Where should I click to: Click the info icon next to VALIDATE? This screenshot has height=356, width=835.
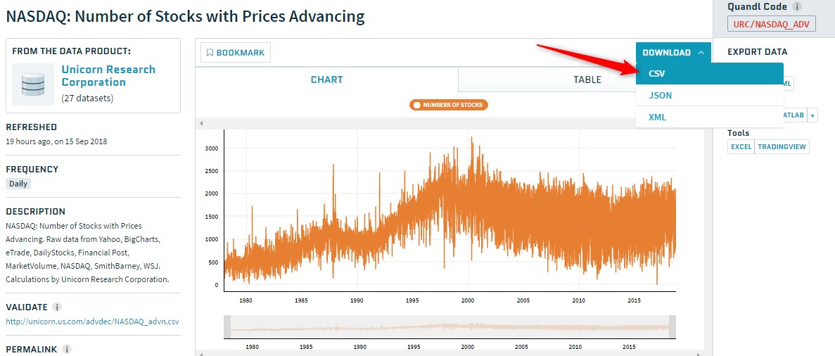point(58,307)
